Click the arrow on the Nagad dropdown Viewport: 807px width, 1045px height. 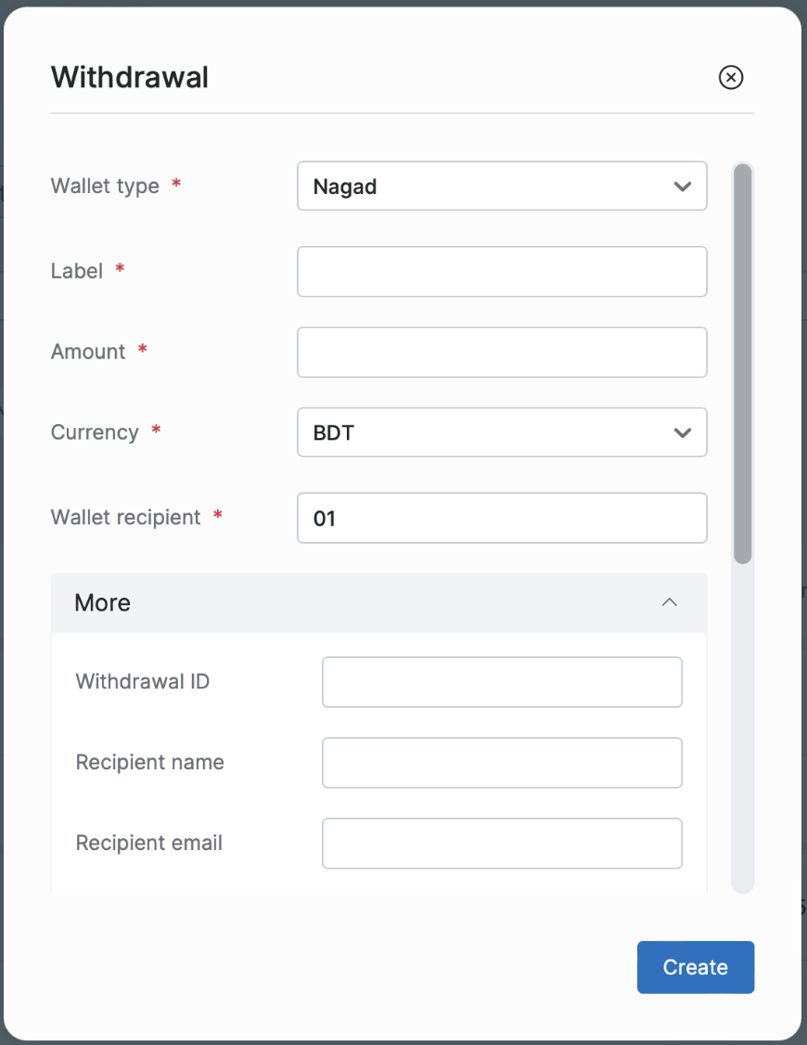click(x=683, y=187)
